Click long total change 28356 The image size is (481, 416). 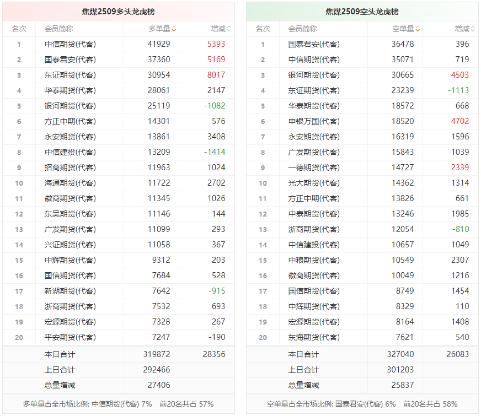coord(214,354)
